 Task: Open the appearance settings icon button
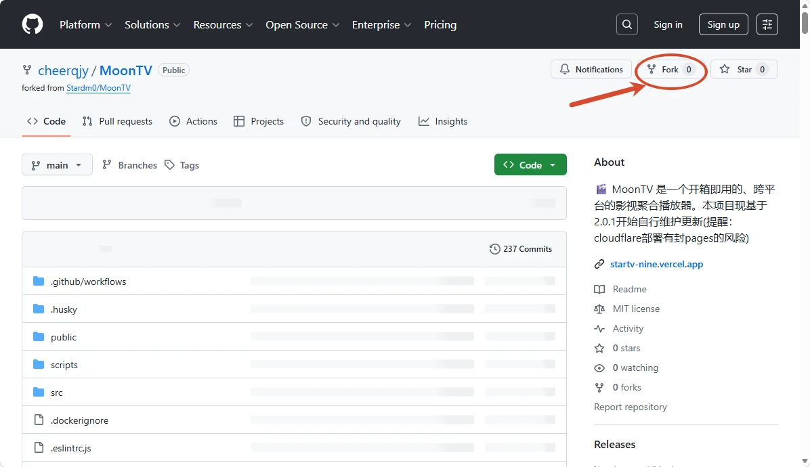click(x=767, y=24)
